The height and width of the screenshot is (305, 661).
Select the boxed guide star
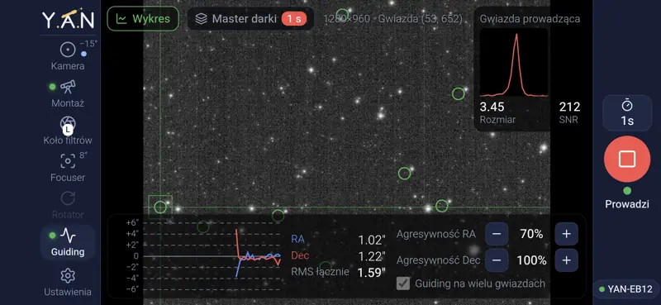[160, 207]
